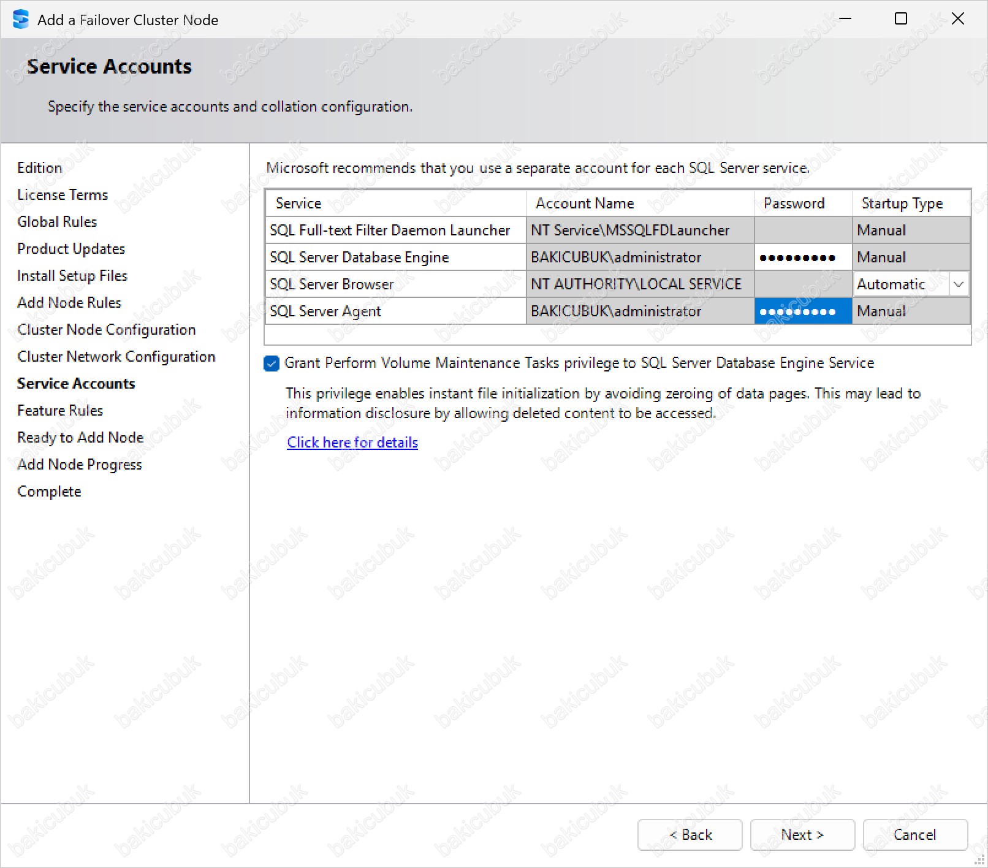988x868 pixels.
Task: Select the Ready to Add Node step
Action: point(80,438)
